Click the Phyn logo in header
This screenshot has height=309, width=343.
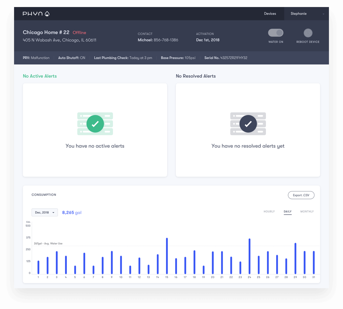pyautogui.click(x=36, y=14)
